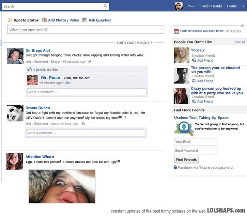Click comment box under Mr. Poser's comment
247x217 pixels.
[x=87, y=92]
